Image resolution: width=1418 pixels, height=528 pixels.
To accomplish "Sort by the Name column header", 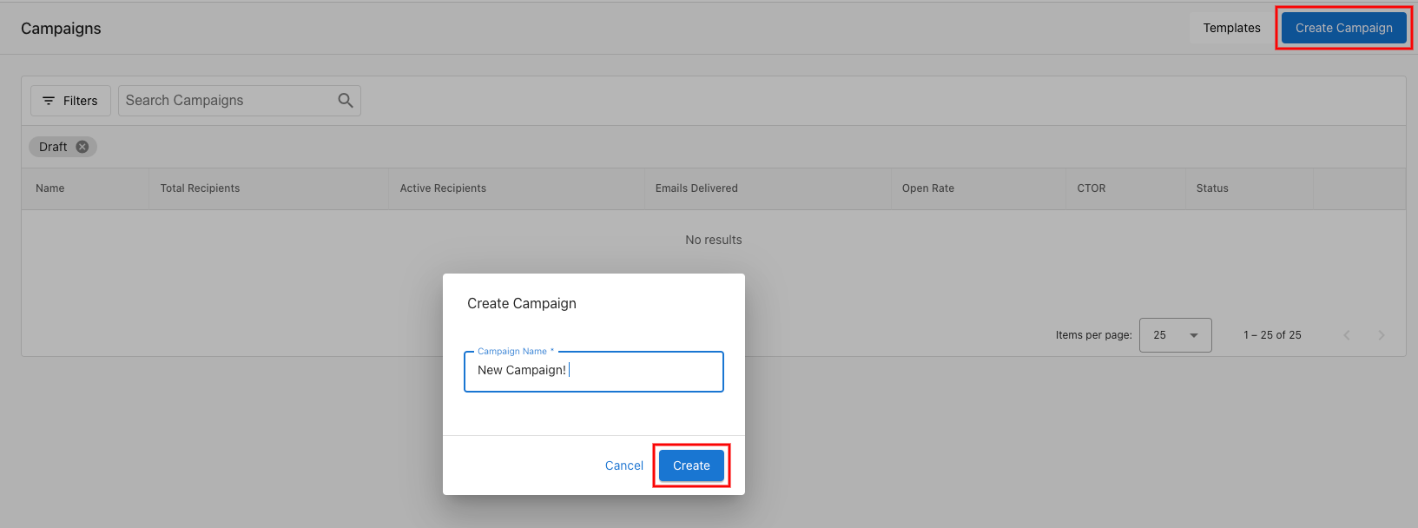I will (x=50, y=188).
